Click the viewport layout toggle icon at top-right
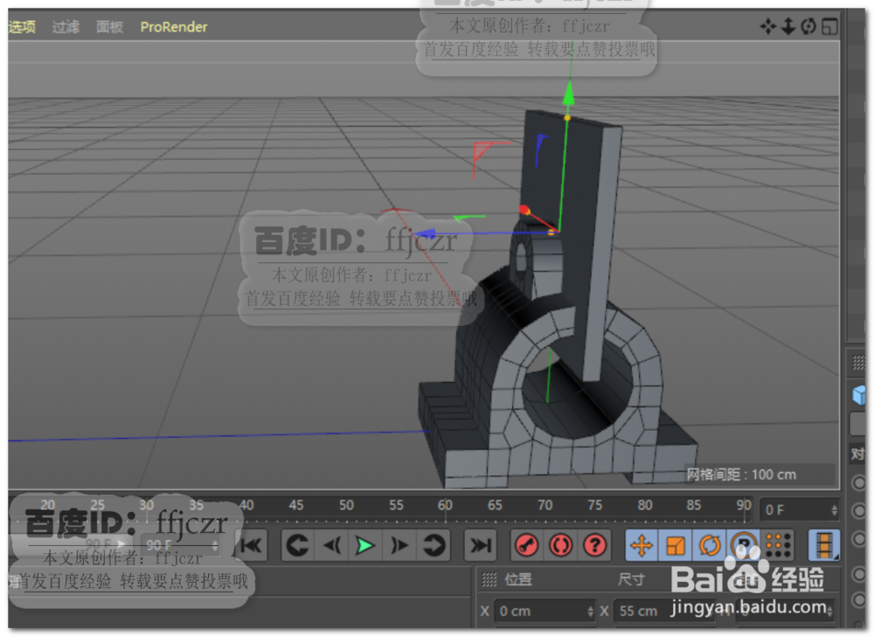Viewport: 874px width, 637px height. [x=831, y=27]
